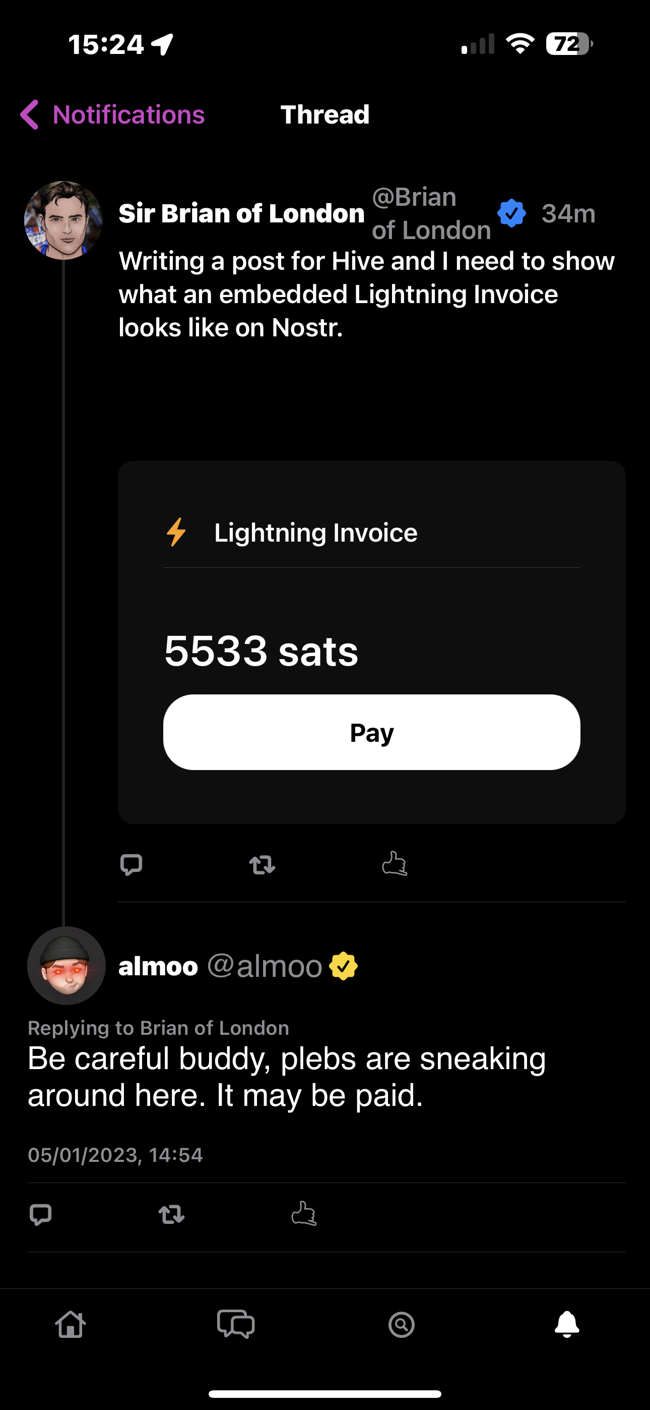Open the notifications bell tab

pos(567,1324)
